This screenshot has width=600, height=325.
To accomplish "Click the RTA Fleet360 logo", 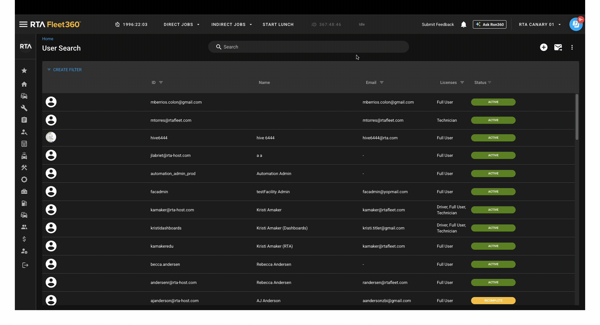I will 56,24.
